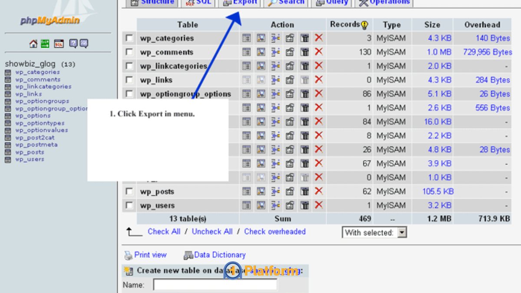Open the SQL query window icon in sidebar

coord(59,43)
